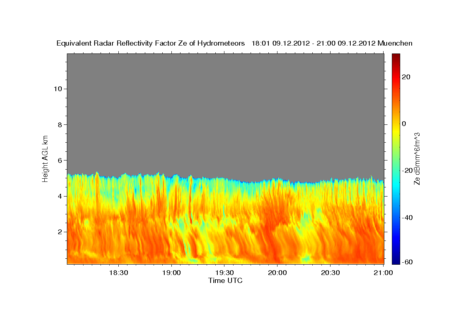Image resolution: width=475 pixels, height=317 pixels.
Task: Click the 'Height AGL km' axis label
Action: point(46,158)
